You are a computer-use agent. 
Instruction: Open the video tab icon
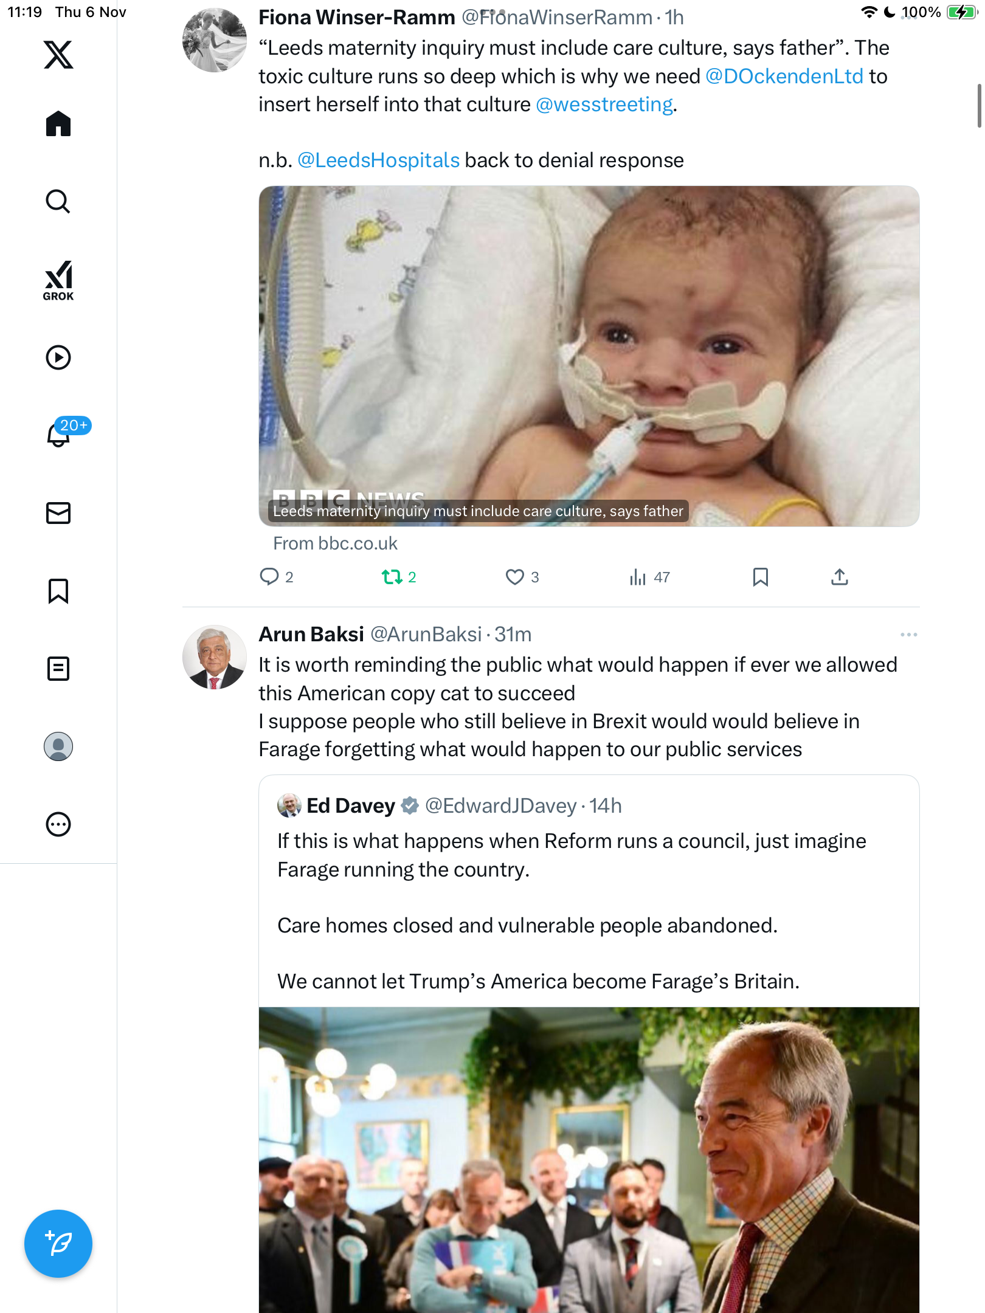tap(58, 357)
